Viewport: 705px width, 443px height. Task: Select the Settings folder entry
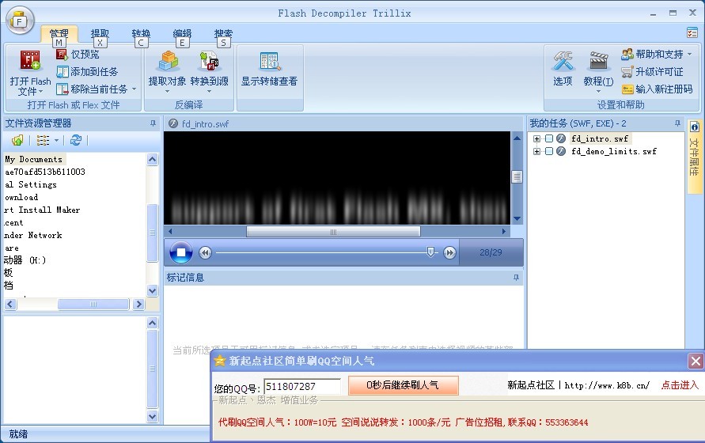pyautogui.click(x=31, y=184)
